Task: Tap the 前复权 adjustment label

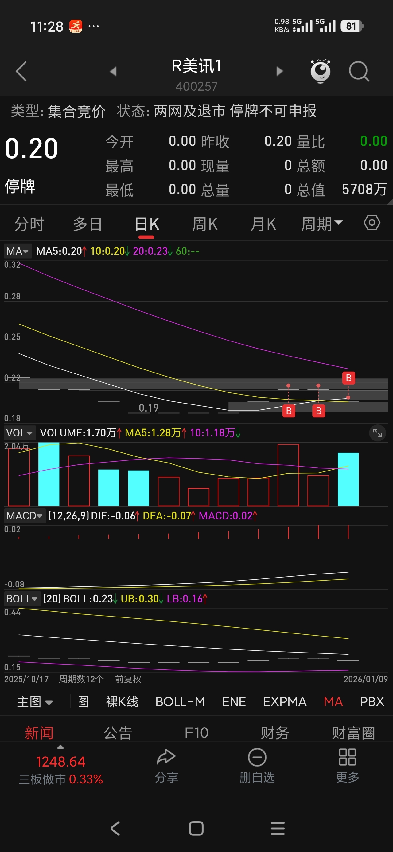Action: [128, 679]
